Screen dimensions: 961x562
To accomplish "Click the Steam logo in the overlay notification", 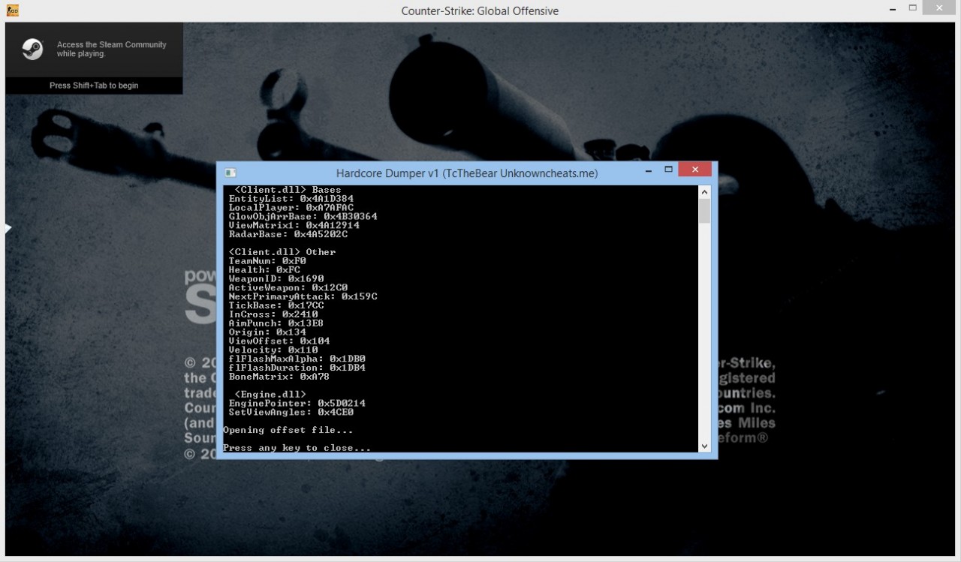I will click(x=32, y=50).
